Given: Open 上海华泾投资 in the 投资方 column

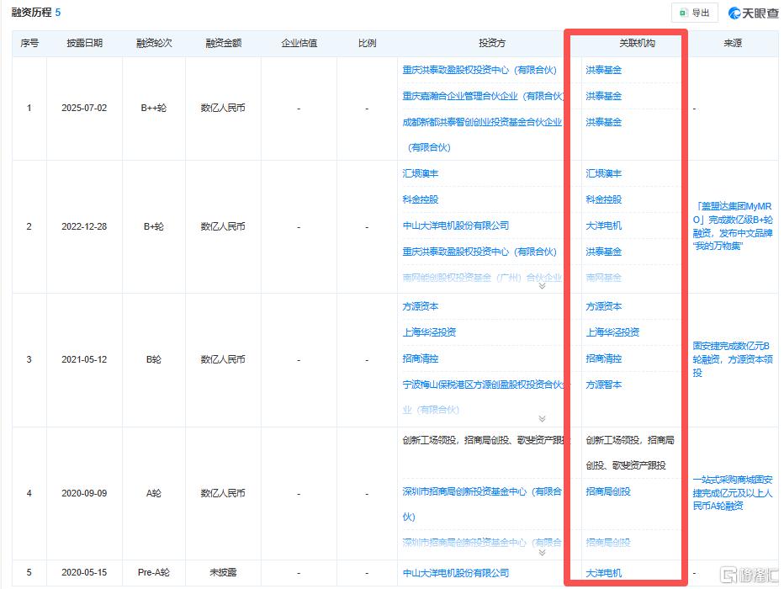Looking at the screenshot, I should pos(430,332).
